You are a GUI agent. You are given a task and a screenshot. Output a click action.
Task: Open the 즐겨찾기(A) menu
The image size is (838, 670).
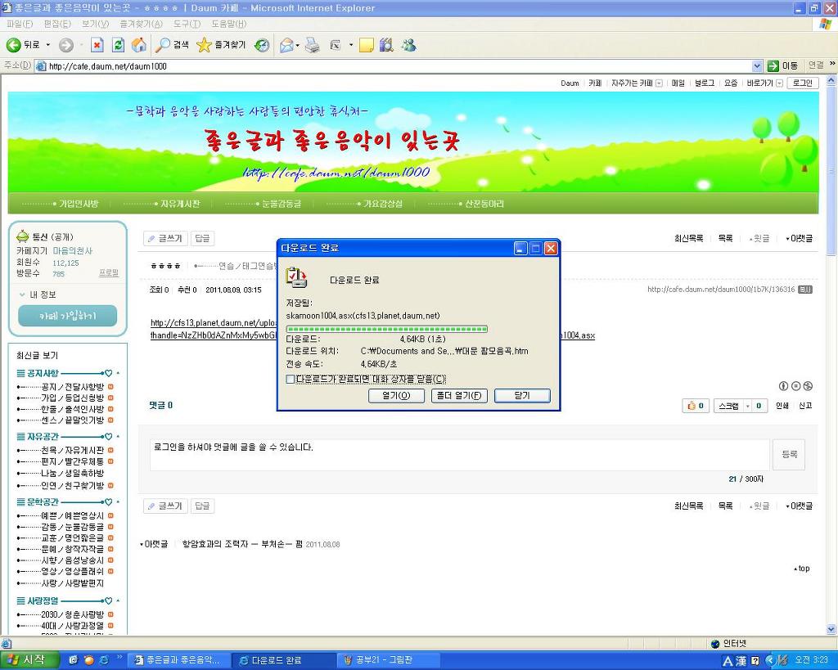point(141,24)
